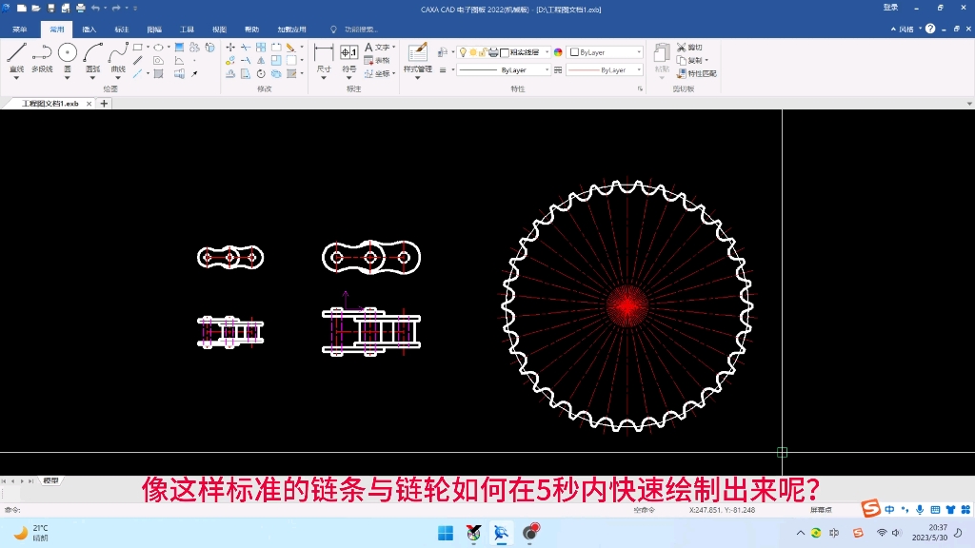975x548 pixels.
Task: Close the 工程图文档1.exb document tab
Action: (89, 104)
